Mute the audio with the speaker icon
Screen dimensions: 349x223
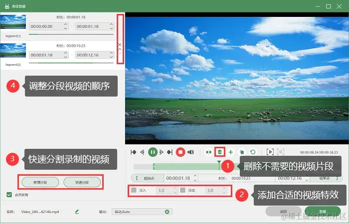tap(190, 152)
